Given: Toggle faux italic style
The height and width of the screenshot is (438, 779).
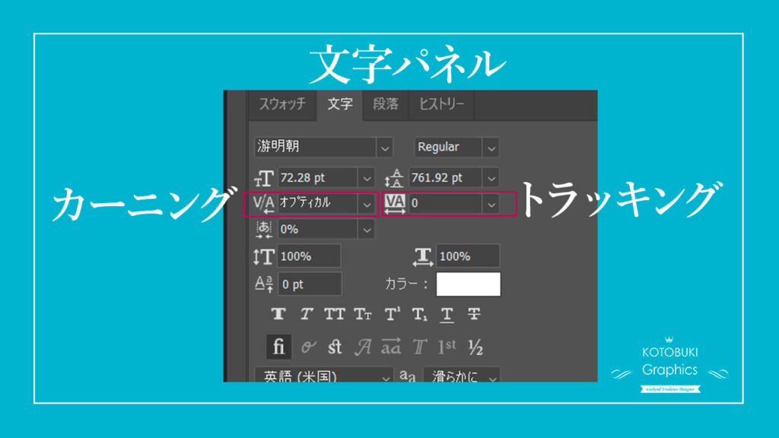Looking at the screenshot, I should click(307, 314).
